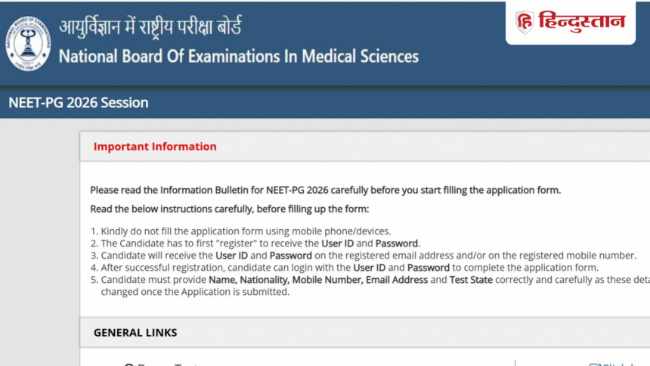This screenshot has height=366, width=650.
Task: Open the cut-off Click link at bottom right
Action: pos(612,364)
